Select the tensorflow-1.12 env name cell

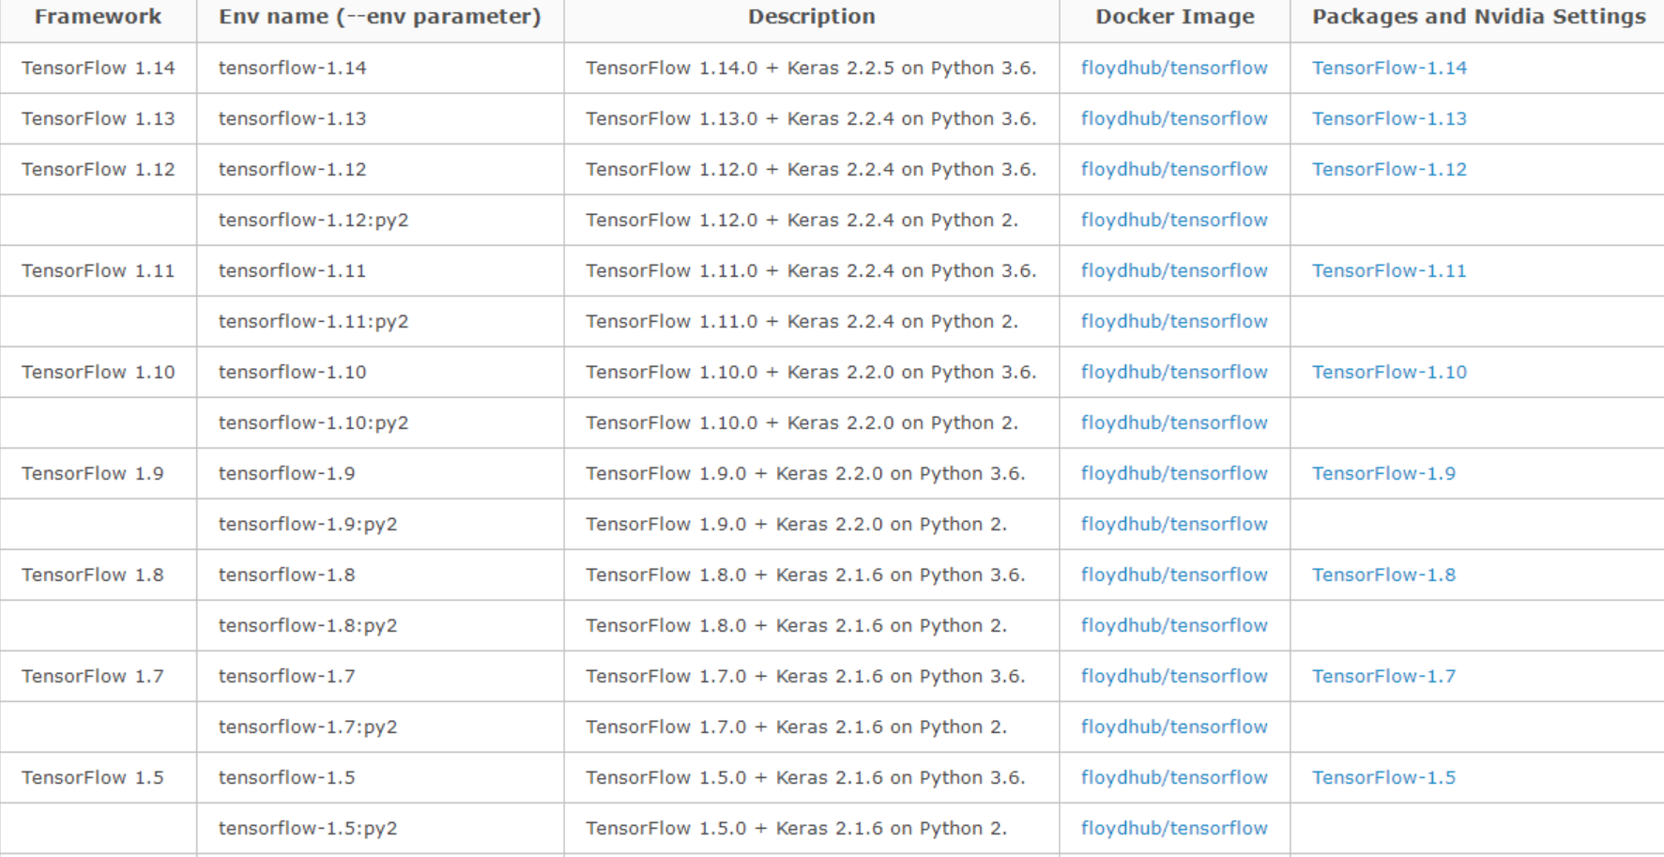[380, 169]
